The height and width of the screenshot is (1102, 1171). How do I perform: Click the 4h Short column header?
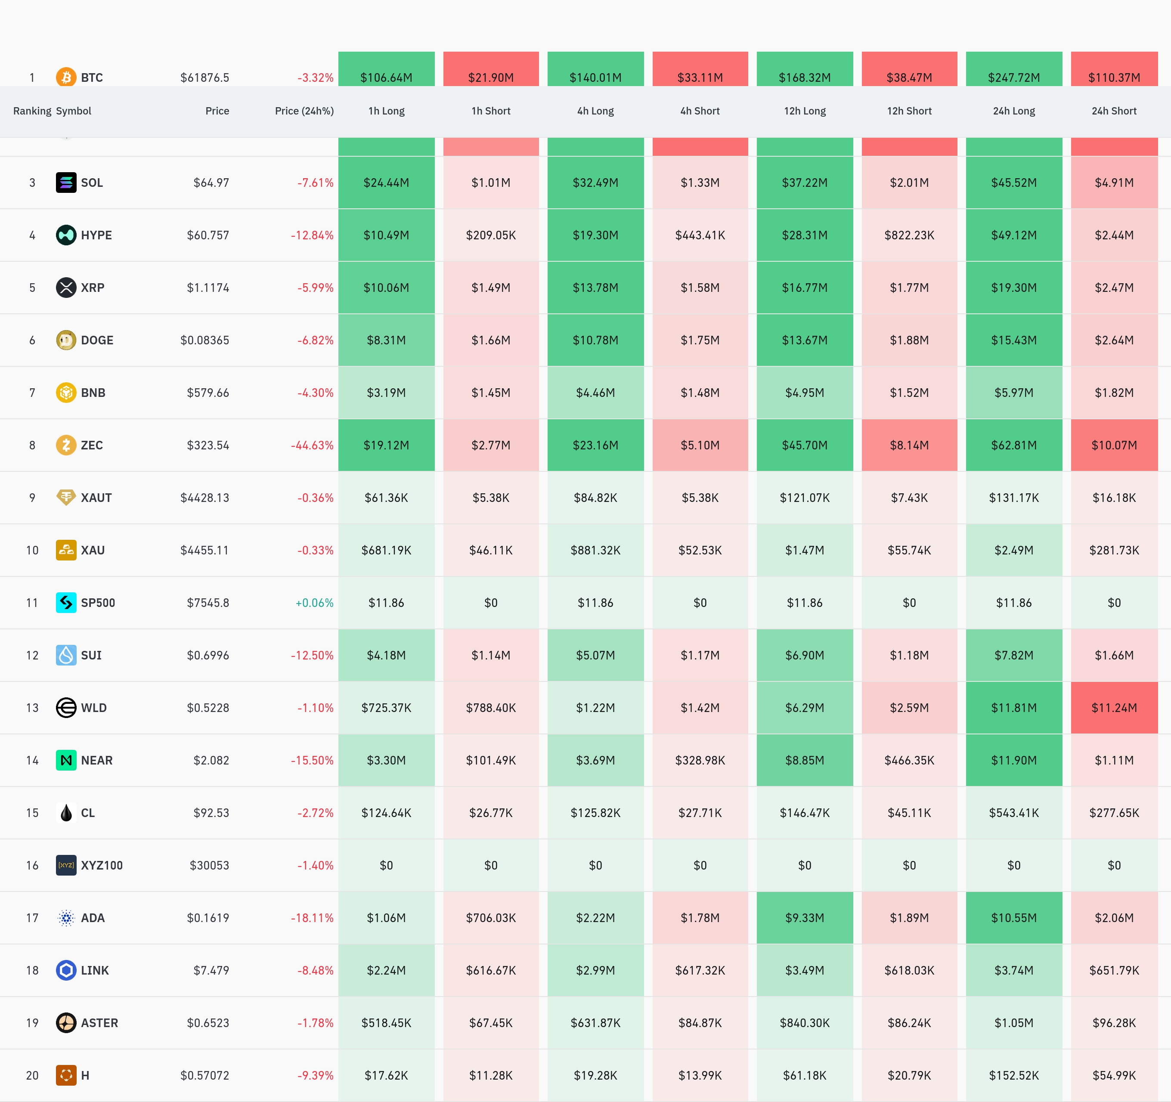point(700,111)
